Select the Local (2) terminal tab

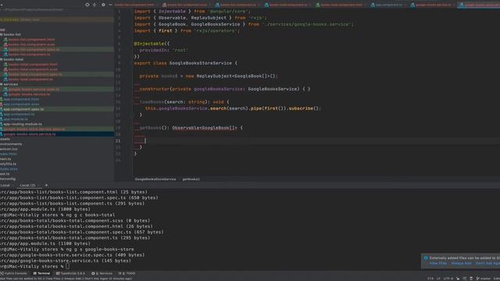click(27, 185)
